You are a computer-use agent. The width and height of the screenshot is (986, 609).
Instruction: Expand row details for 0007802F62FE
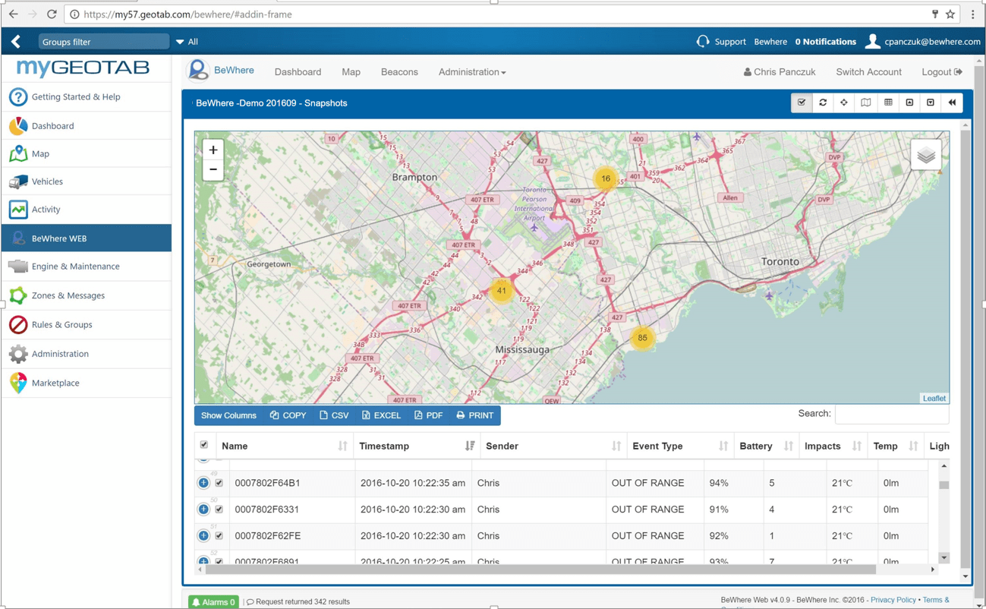203,536
